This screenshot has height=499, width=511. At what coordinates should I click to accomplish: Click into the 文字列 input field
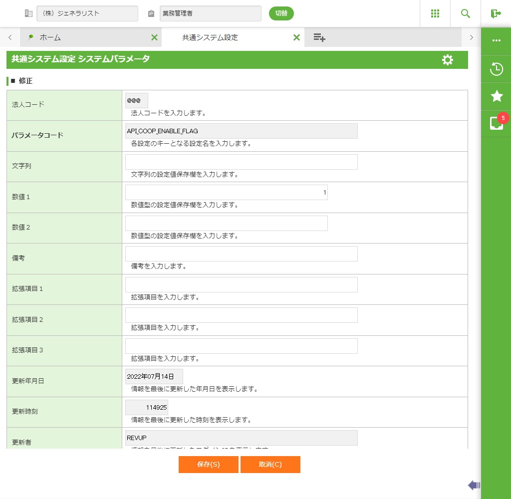[241, 162]
